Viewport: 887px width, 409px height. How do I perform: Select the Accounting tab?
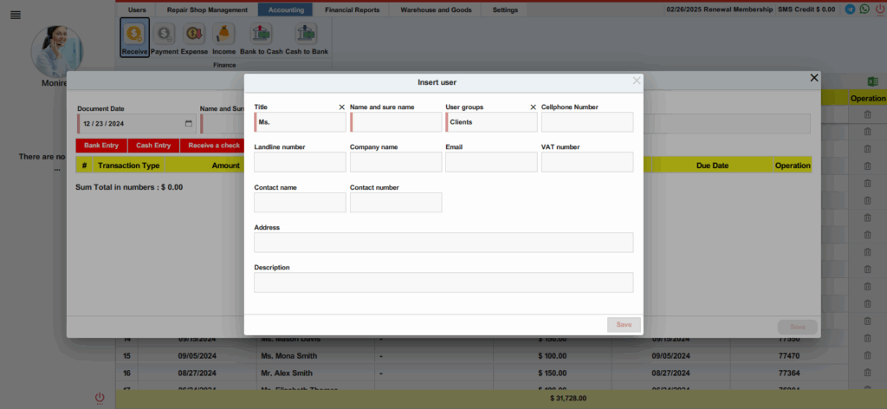[286, 10]
